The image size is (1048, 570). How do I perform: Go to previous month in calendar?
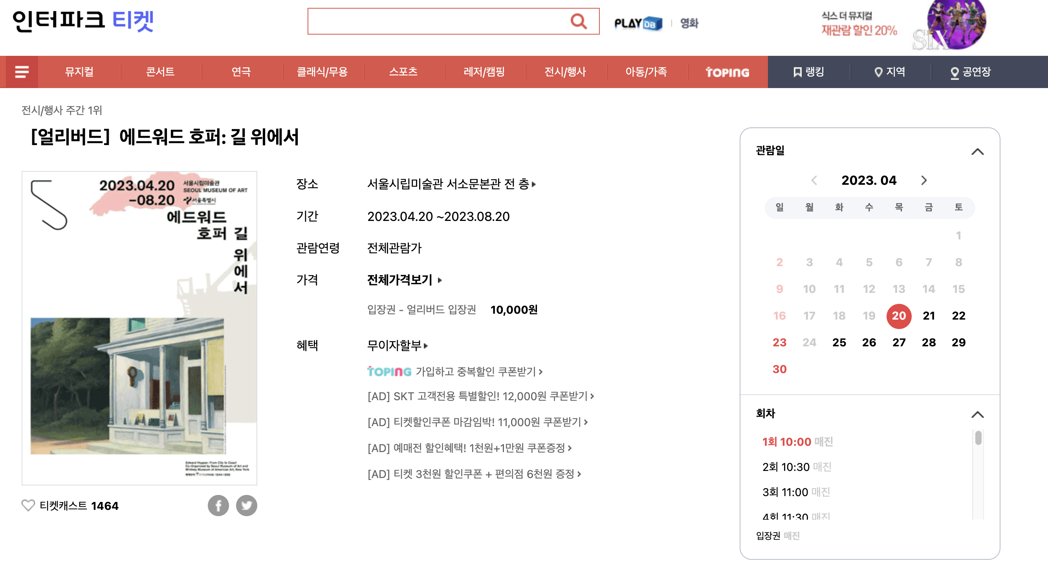pyautogui.click(x=814, y=180)
